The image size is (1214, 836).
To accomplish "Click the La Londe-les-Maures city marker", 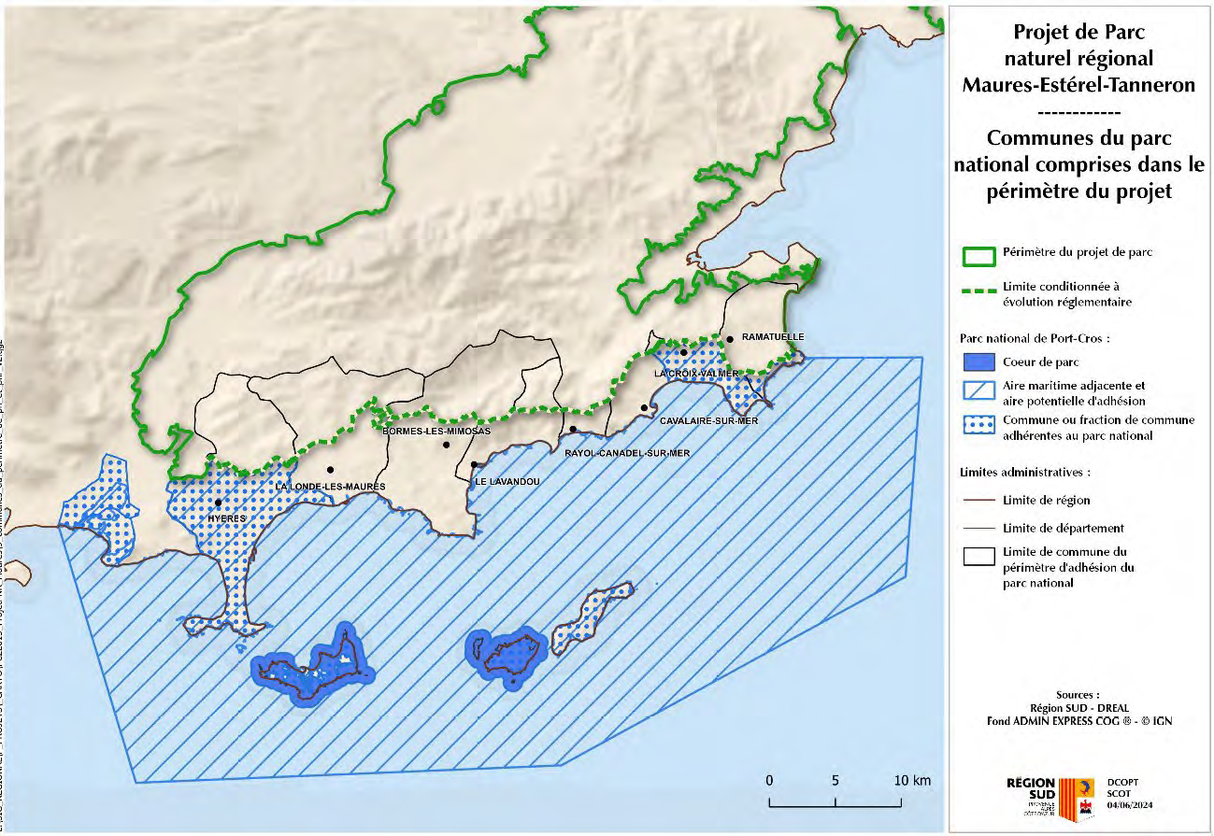I will point(329,470).
